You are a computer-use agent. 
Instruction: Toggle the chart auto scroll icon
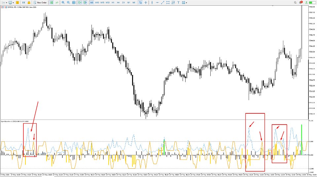coord(80,3)
